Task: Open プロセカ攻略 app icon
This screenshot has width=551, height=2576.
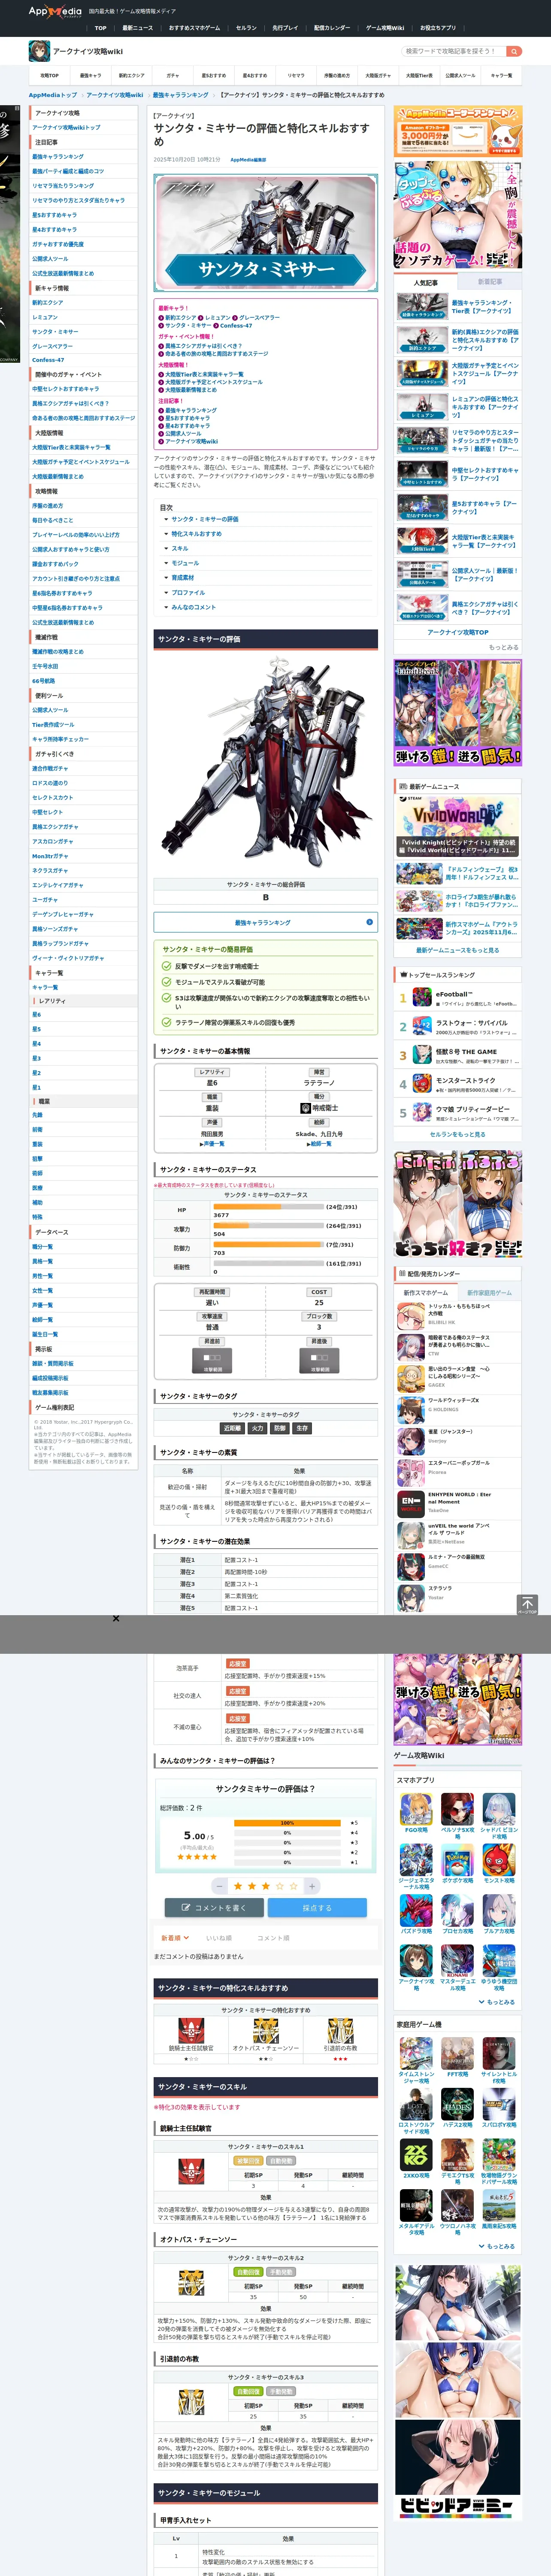Action: [457, 1910]
